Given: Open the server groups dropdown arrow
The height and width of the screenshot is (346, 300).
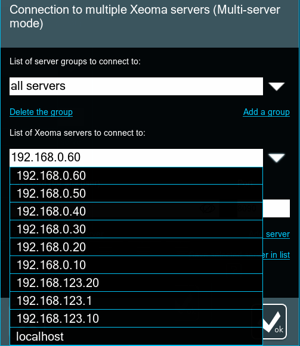Looking at the screenshot, I should pyautogui.click(x=276, y=86).
